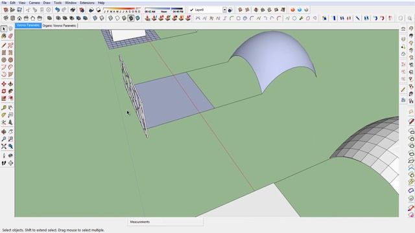Select the 2 Point Arc tool
Viewport: 415px width, 233px height.
[x=10, y=67]
